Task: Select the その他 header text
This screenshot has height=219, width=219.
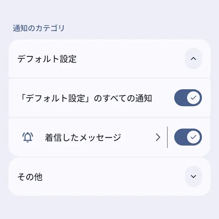Action: (30, 177)
